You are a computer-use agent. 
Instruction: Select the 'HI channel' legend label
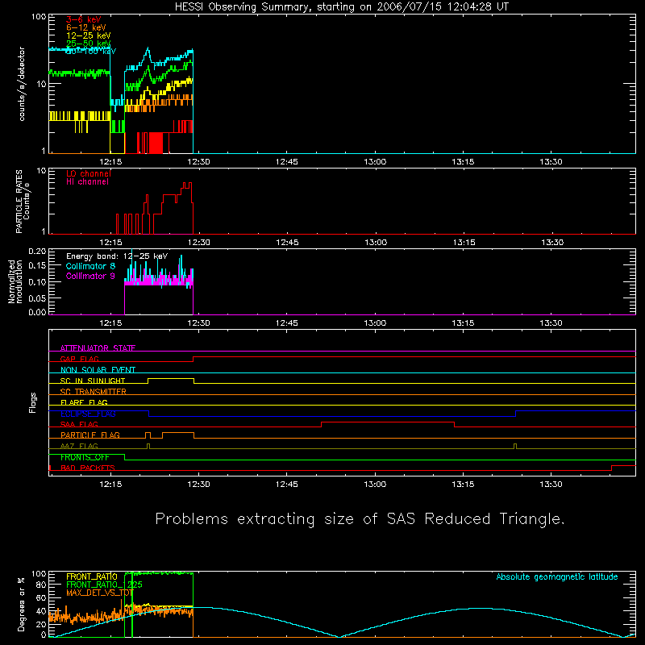(x=88, y=182)
